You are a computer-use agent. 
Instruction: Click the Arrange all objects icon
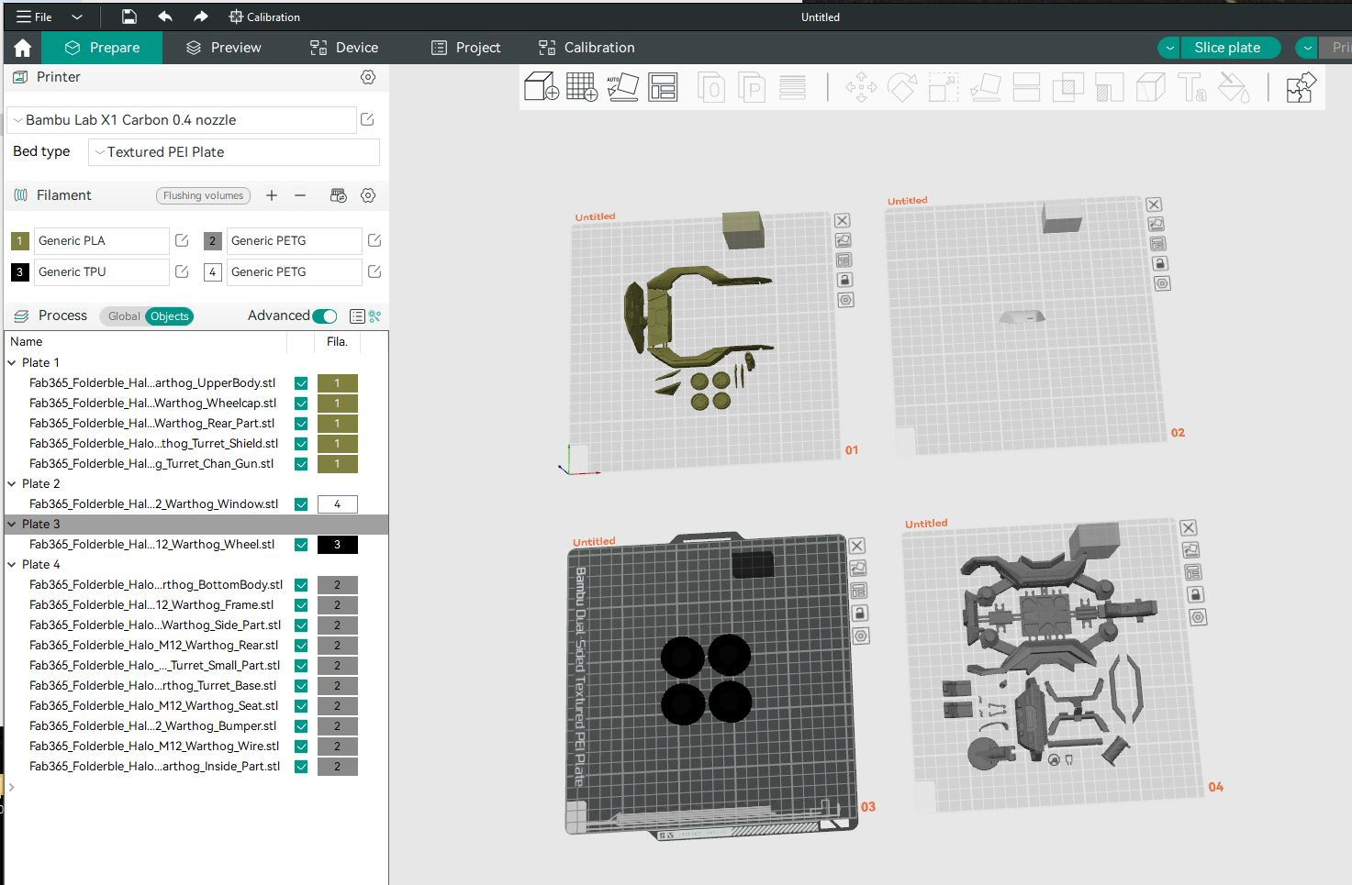[663, 87]
